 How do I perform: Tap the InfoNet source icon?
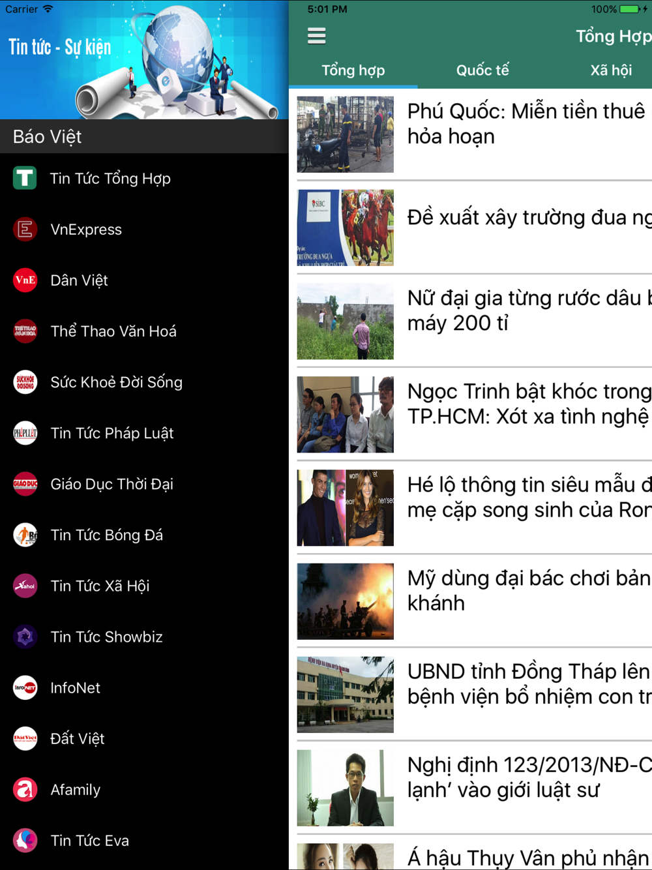coord(25,687)
